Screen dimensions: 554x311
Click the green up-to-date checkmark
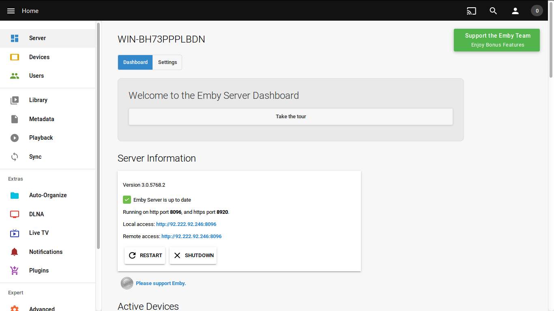127,200
